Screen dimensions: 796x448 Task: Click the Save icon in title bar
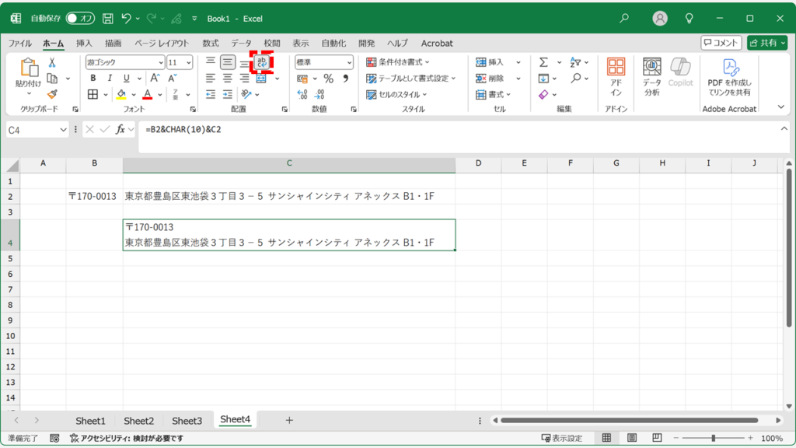107,19
